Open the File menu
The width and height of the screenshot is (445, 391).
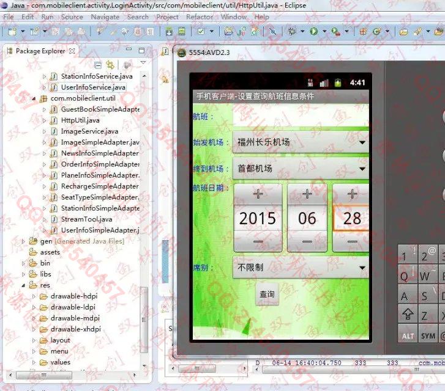point(9,17)
